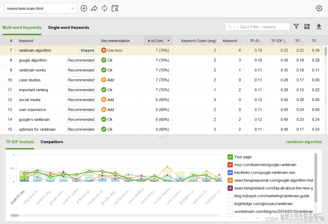Click Add plus icon for user experience
The width and height of the screenshot is (328, 224).
pos(104,110)
